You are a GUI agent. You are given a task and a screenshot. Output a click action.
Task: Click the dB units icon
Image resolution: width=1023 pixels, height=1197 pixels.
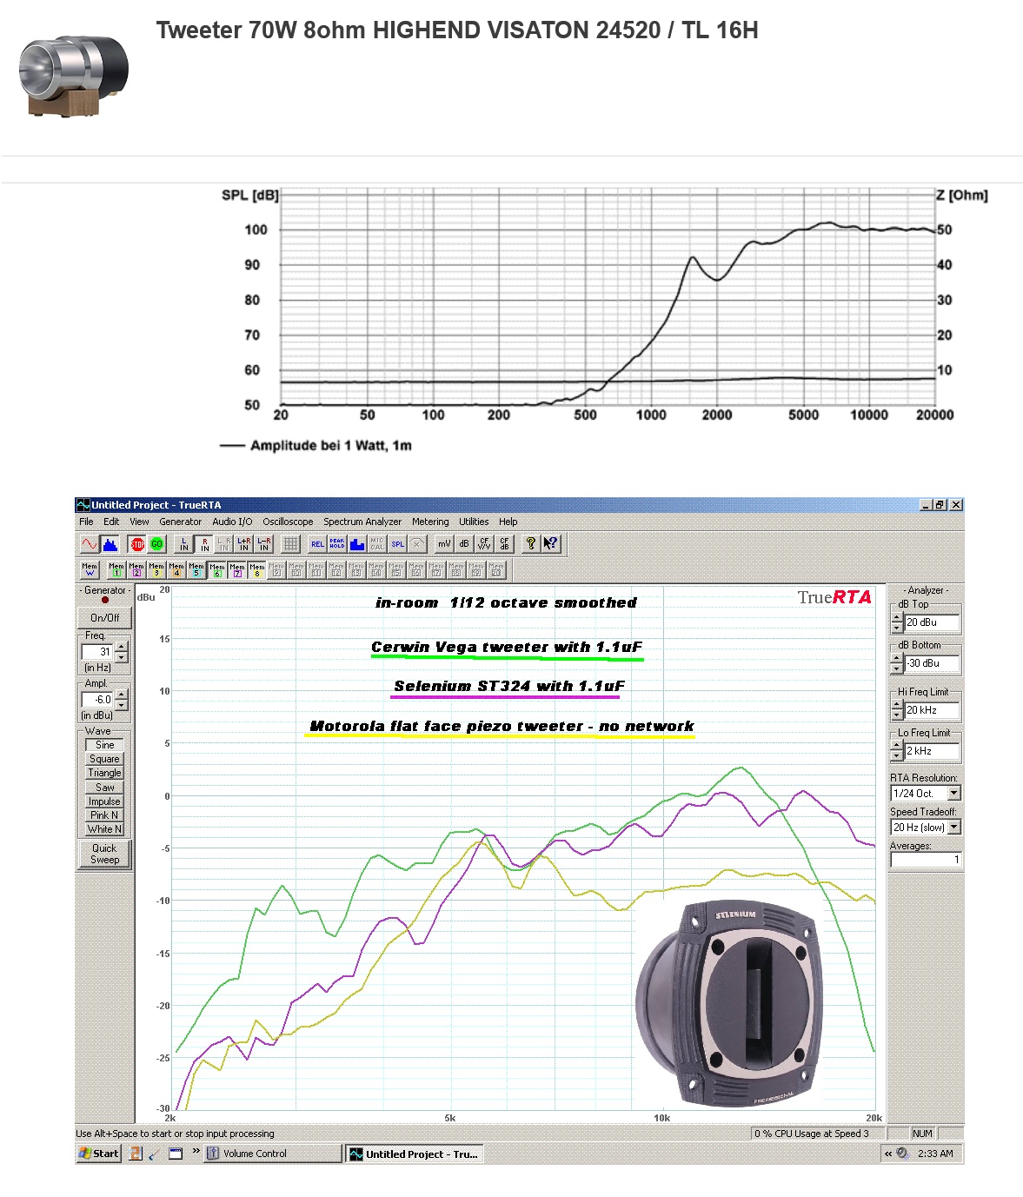464,544
